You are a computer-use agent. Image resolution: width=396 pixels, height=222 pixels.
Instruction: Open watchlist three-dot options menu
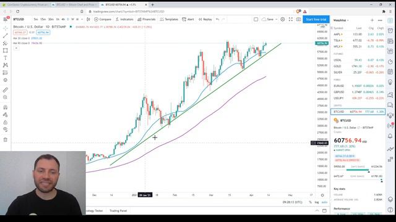[380, 20]
